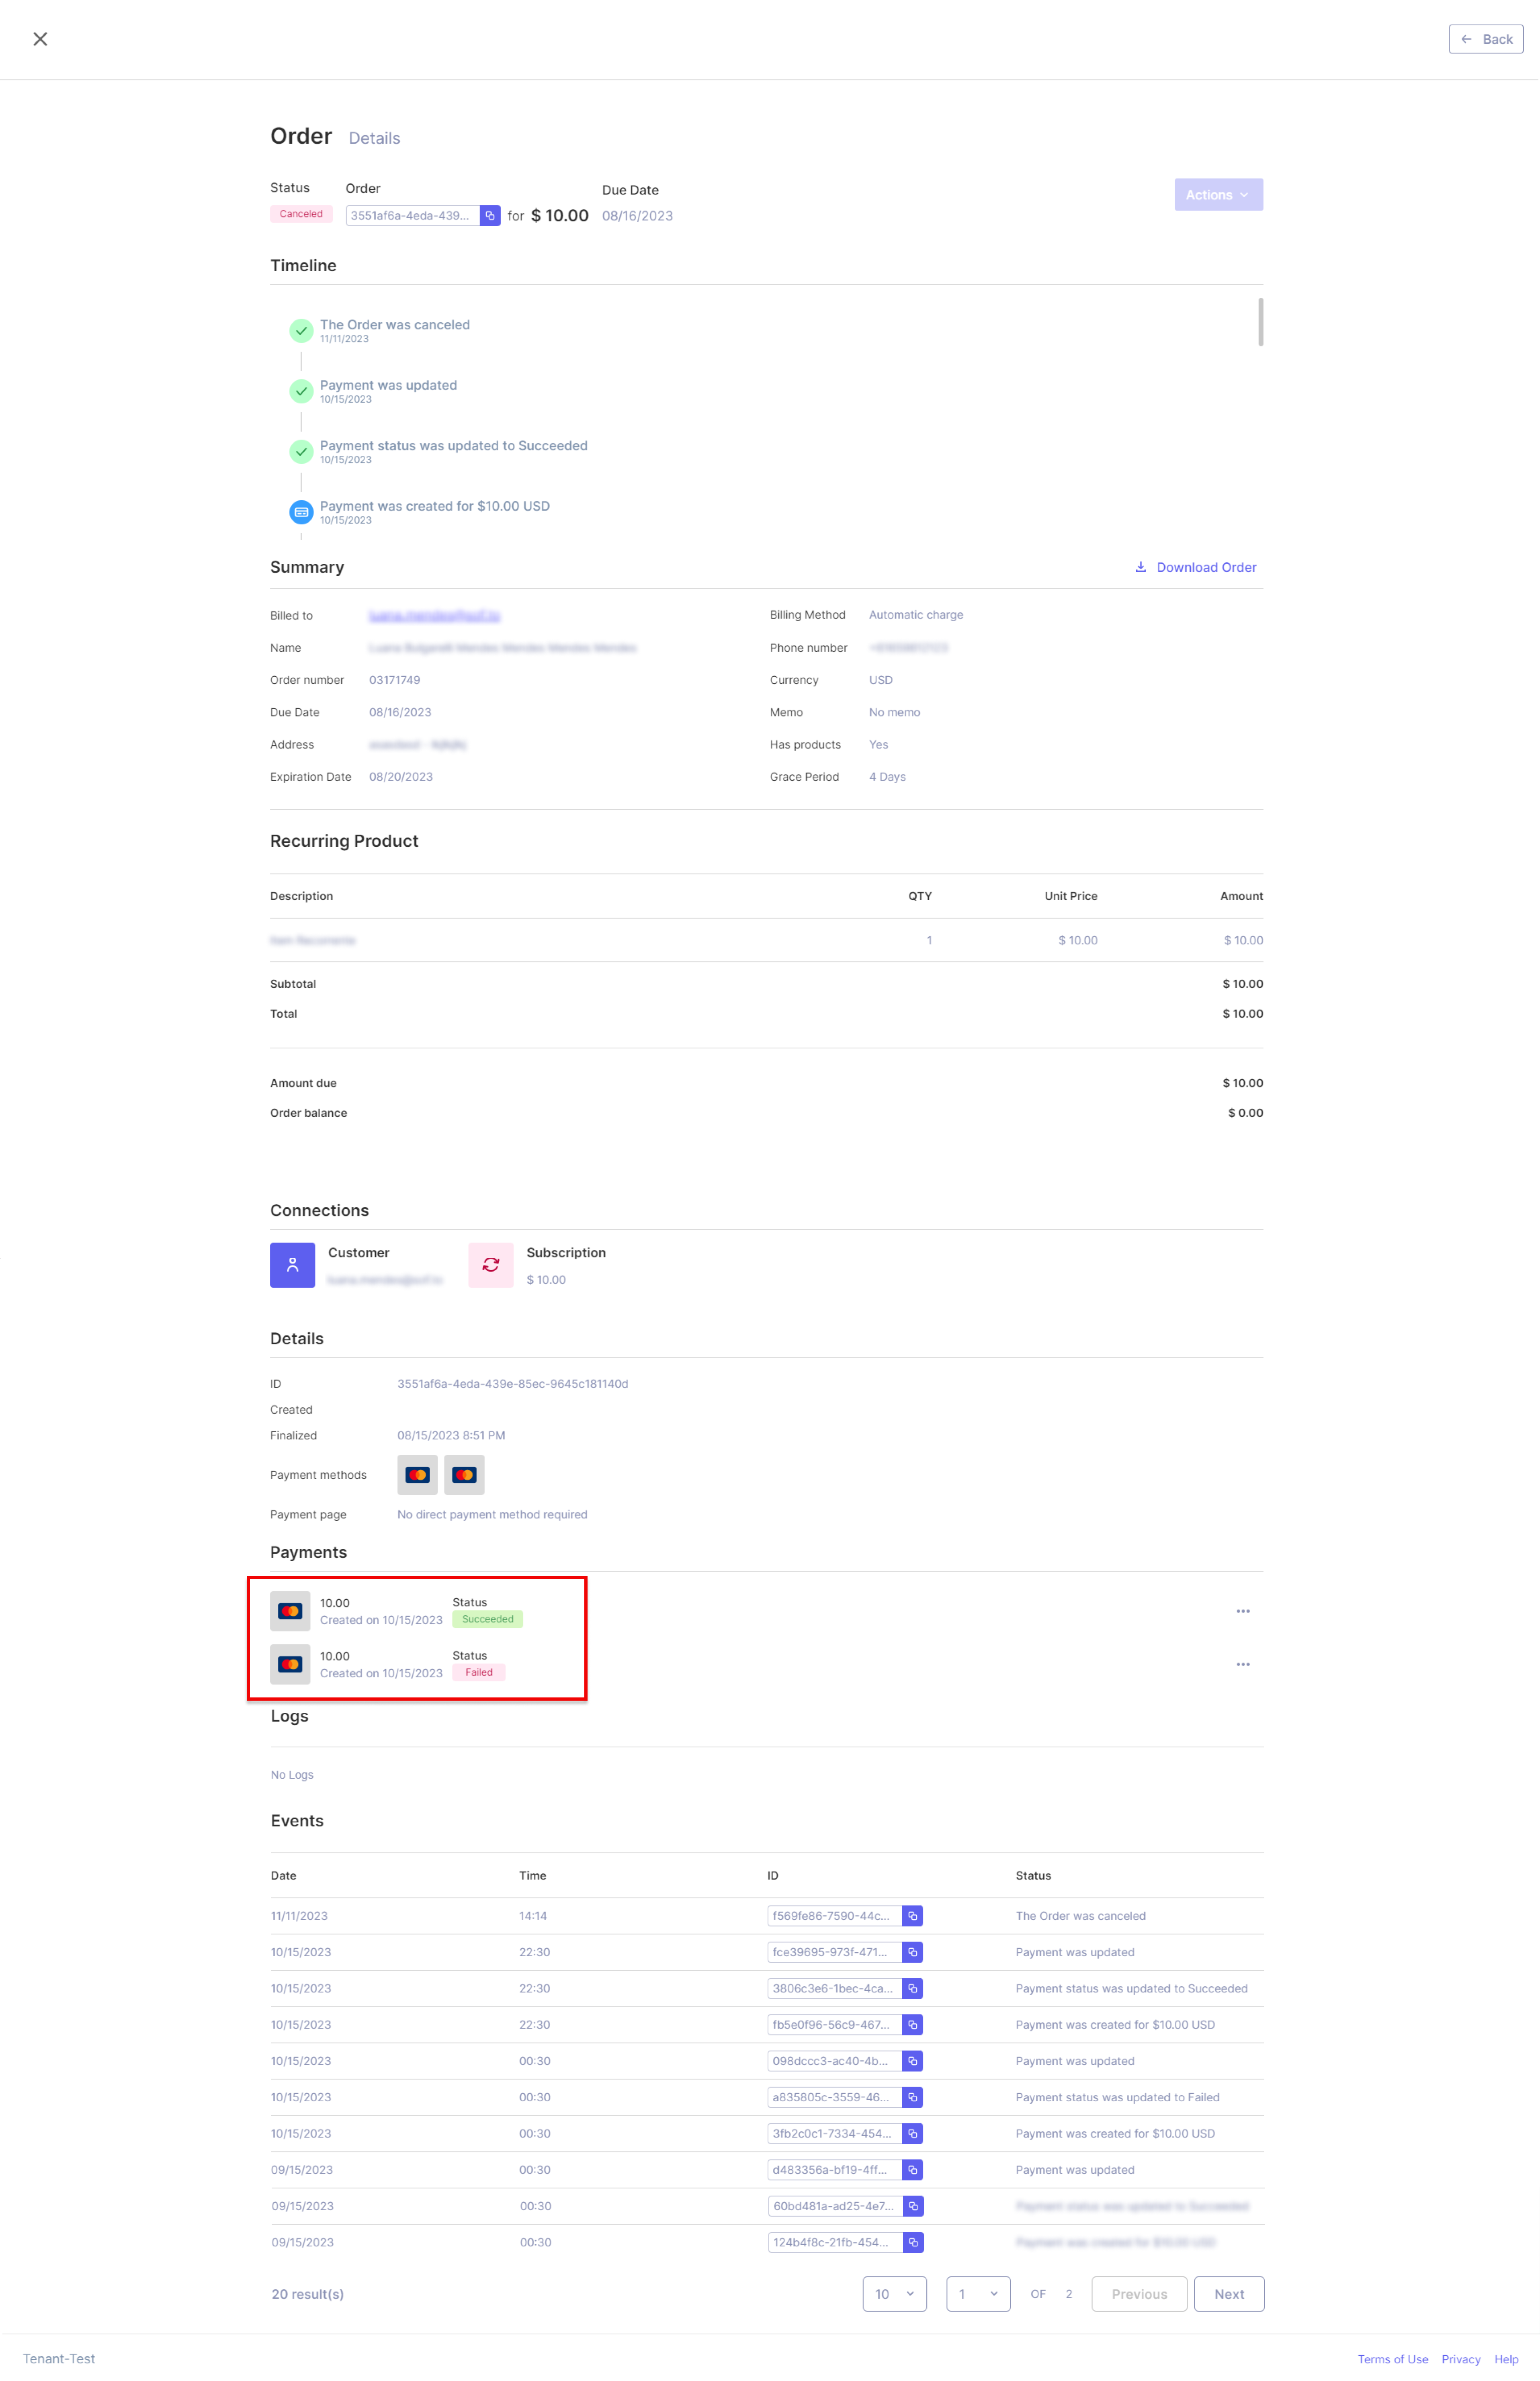This screenshot has width=1540, height=2381.
Task: Click the payment created card icon in the timeline
Action: [301, 512]
